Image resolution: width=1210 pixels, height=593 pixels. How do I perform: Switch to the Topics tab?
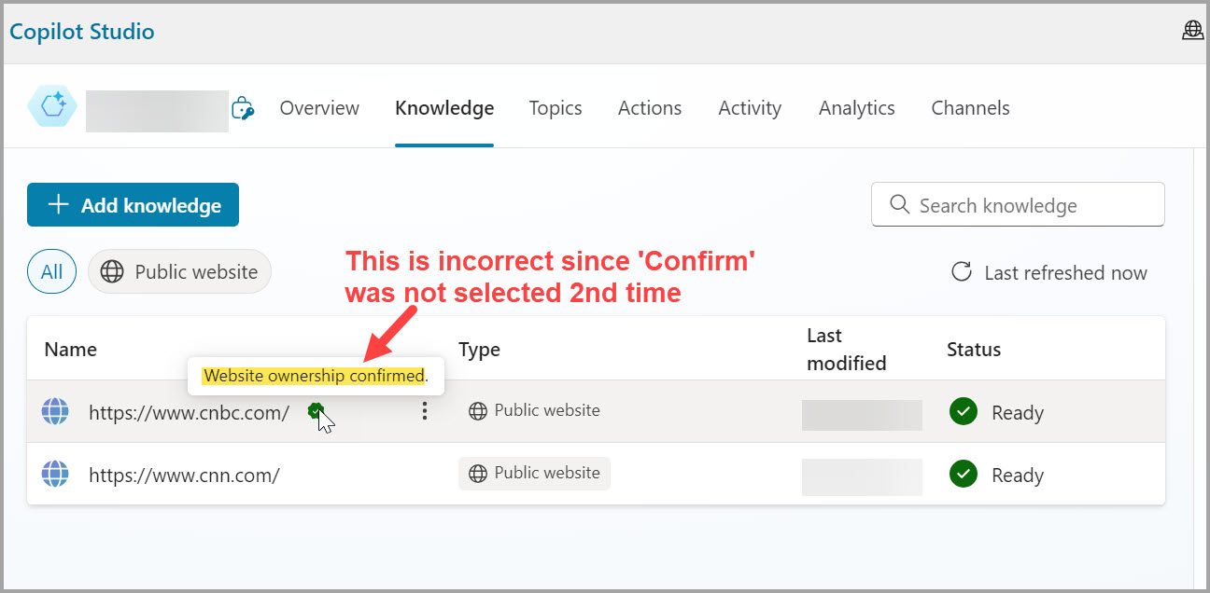coord(556,107)
